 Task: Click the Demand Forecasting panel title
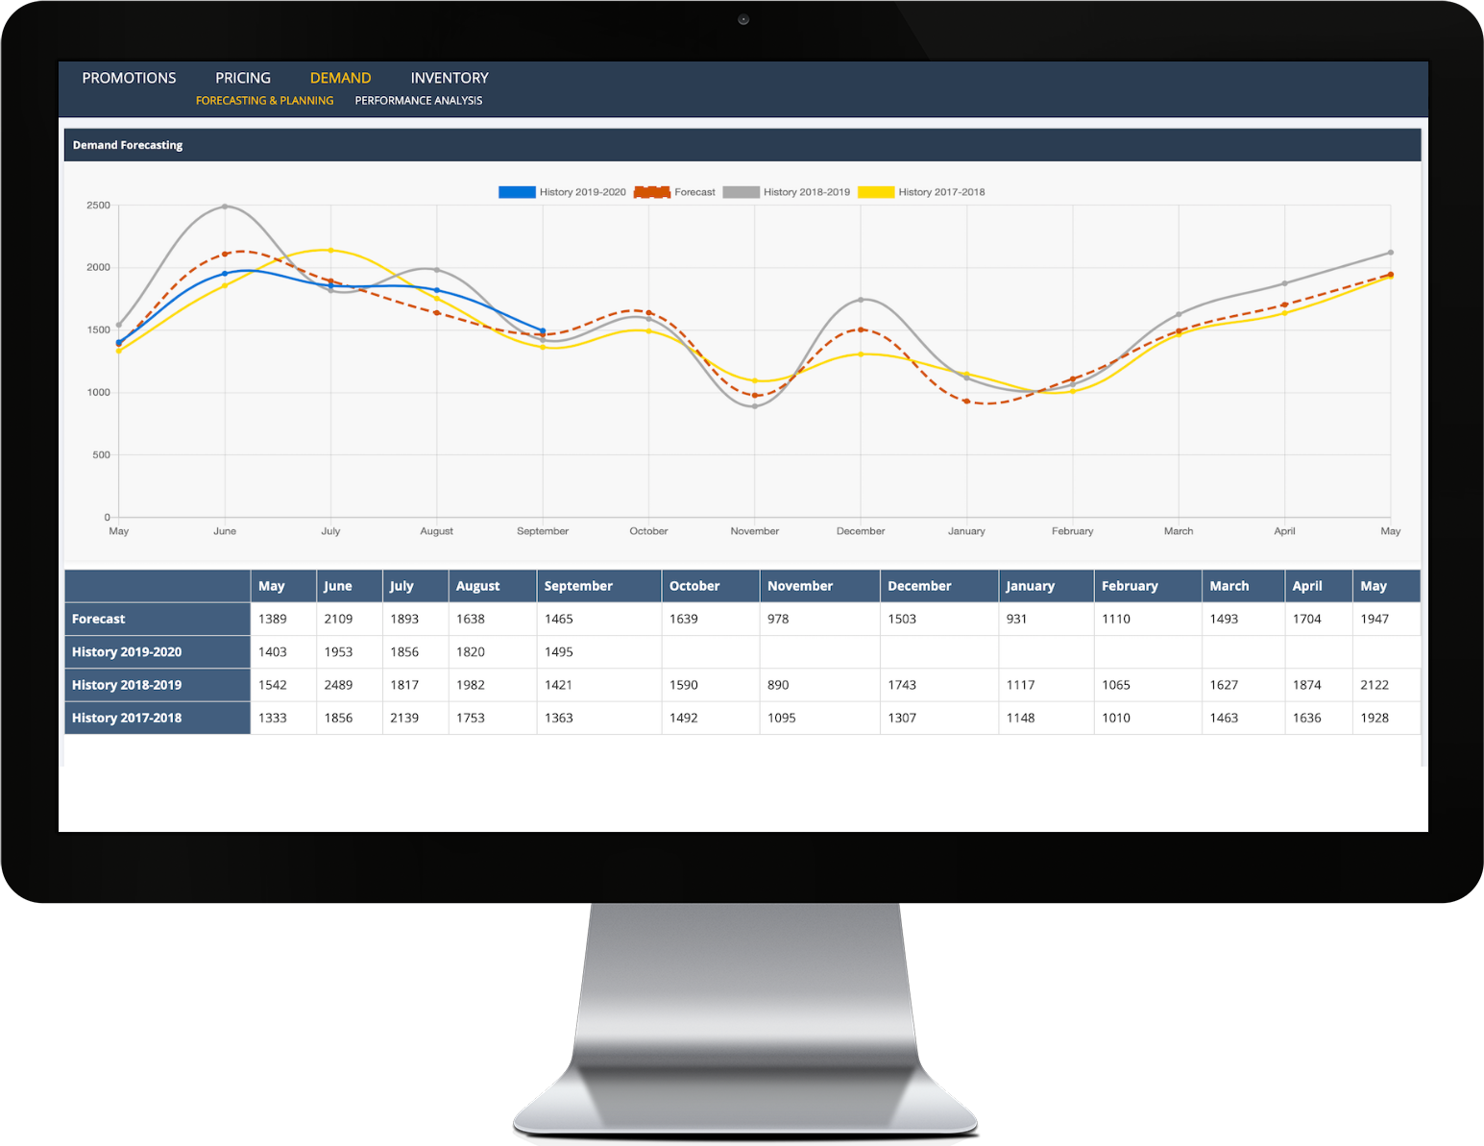[x=128, y=145]
